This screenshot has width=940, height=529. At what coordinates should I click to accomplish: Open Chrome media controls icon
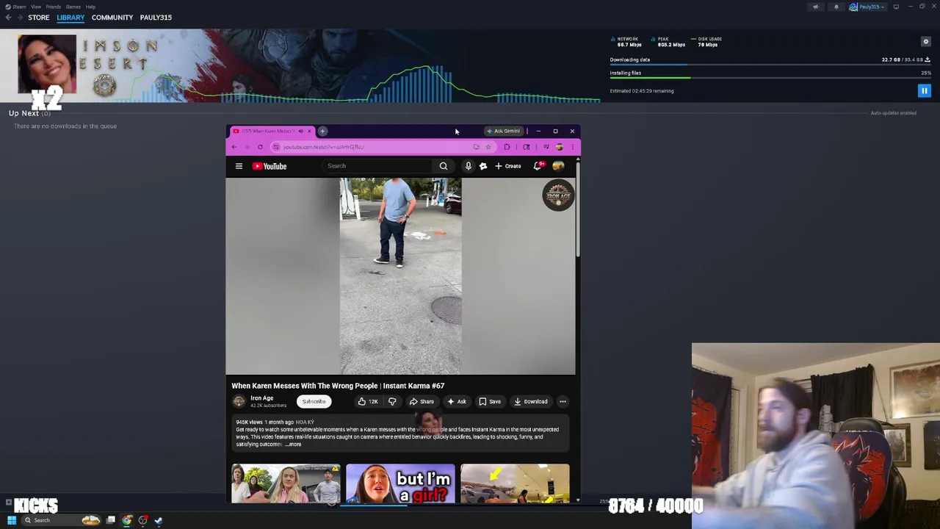546,147
